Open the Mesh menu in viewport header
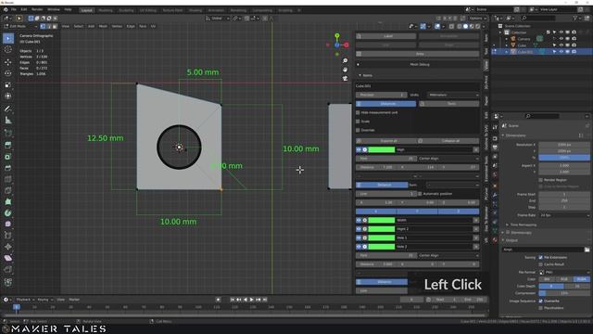The image size is (593, 334). pos(103,27)
